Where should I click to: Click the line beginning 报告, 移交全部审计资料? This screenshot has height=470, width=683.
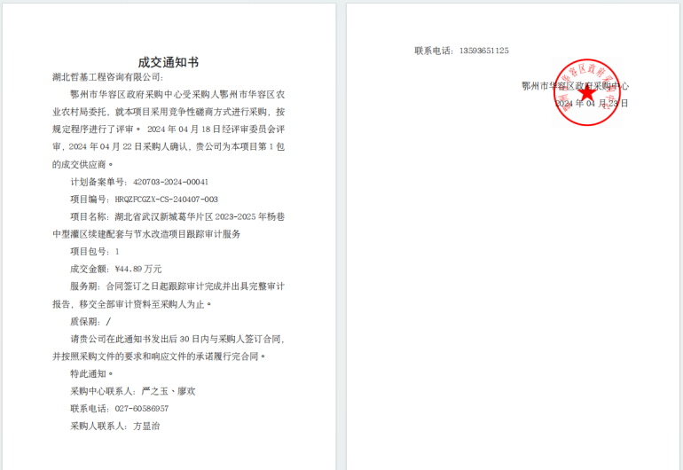click(131, 304)
